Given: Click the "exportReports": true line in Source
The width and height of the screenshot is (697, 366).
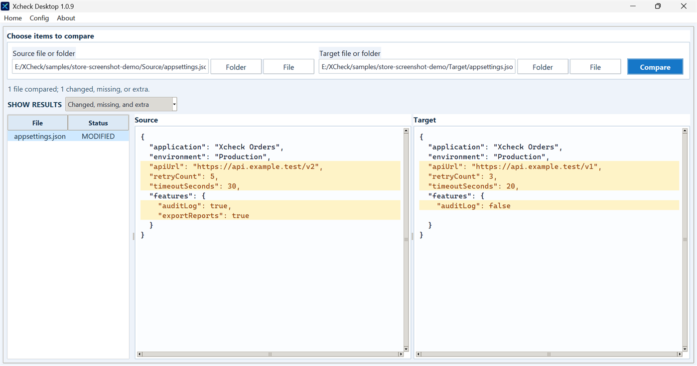Looking at the screenshot, I should (270, 215).
